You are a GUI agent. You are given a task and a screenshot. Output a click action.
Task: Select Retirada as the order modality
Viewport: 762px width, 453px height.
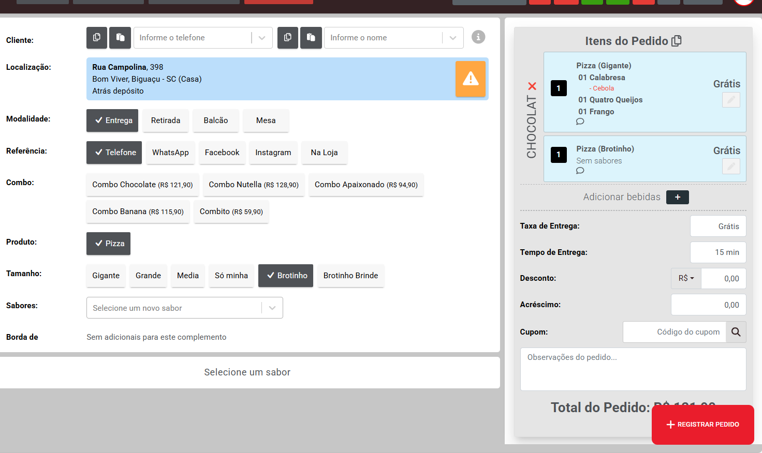point(166,120)
